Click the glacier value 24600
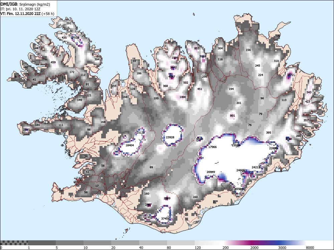This screenshot has height=250, width=334. 240,170
